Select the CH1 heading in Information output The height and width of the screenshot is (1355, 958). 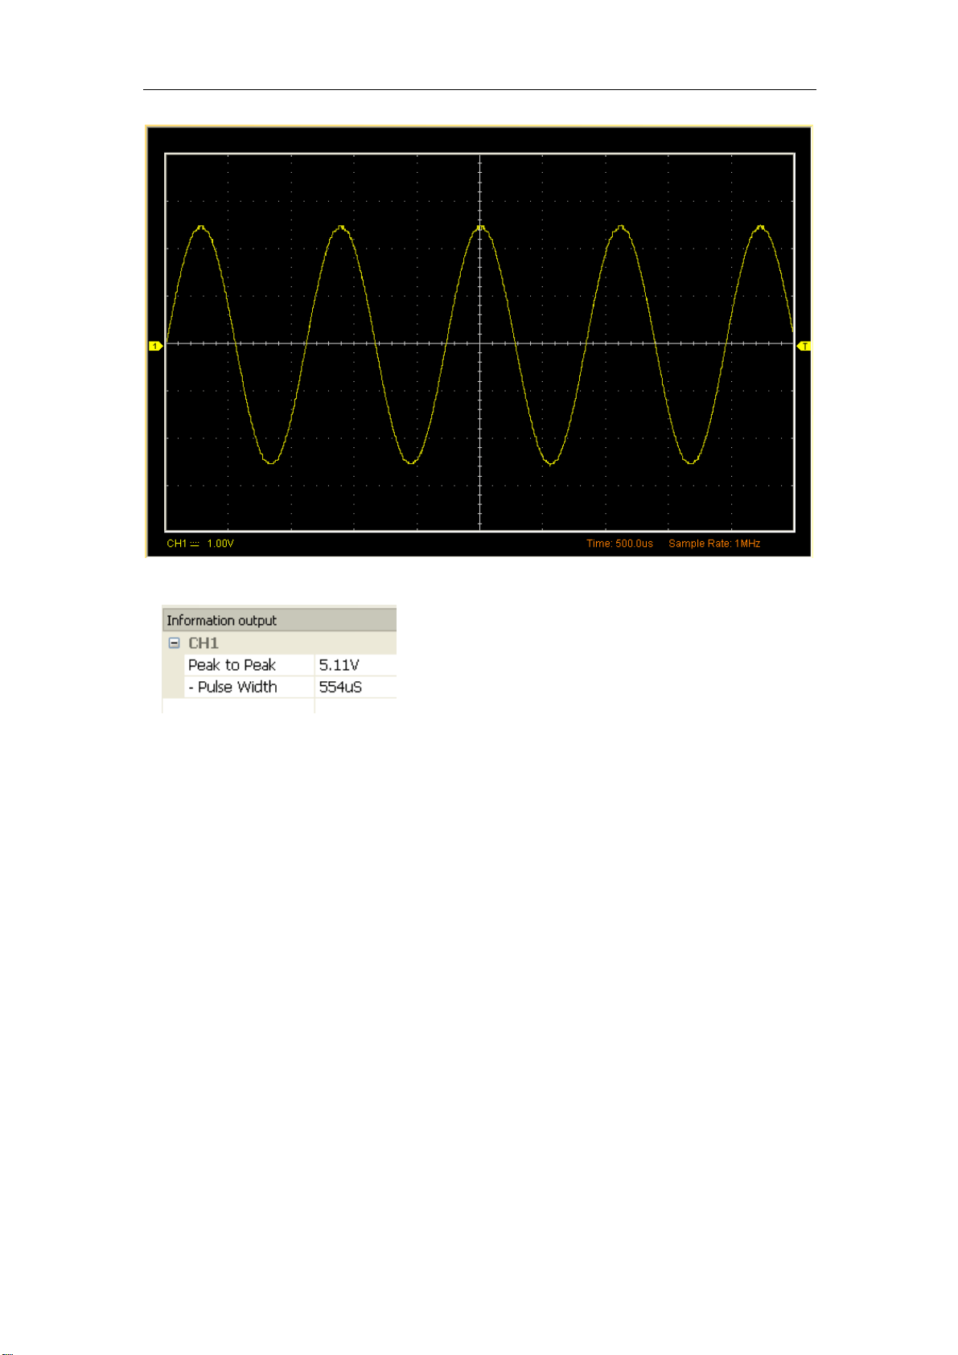(x=204, y=643)
